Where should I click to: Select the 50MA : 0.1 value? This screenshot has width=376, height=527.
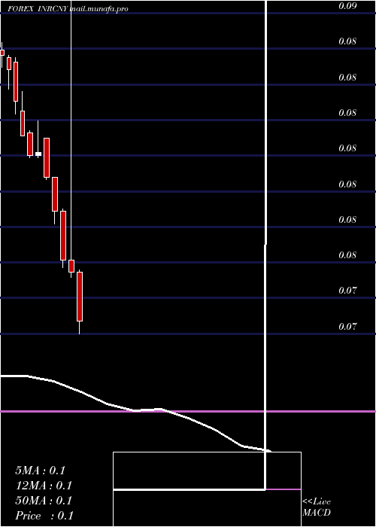(x=44, y=501)
